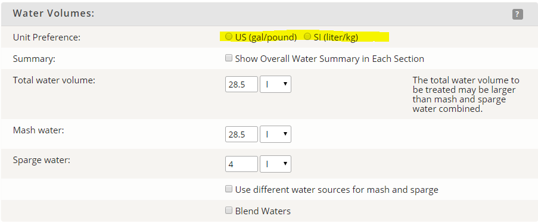
Task: Open the Sparge water unit dropdown
Action: pos(275,164)
